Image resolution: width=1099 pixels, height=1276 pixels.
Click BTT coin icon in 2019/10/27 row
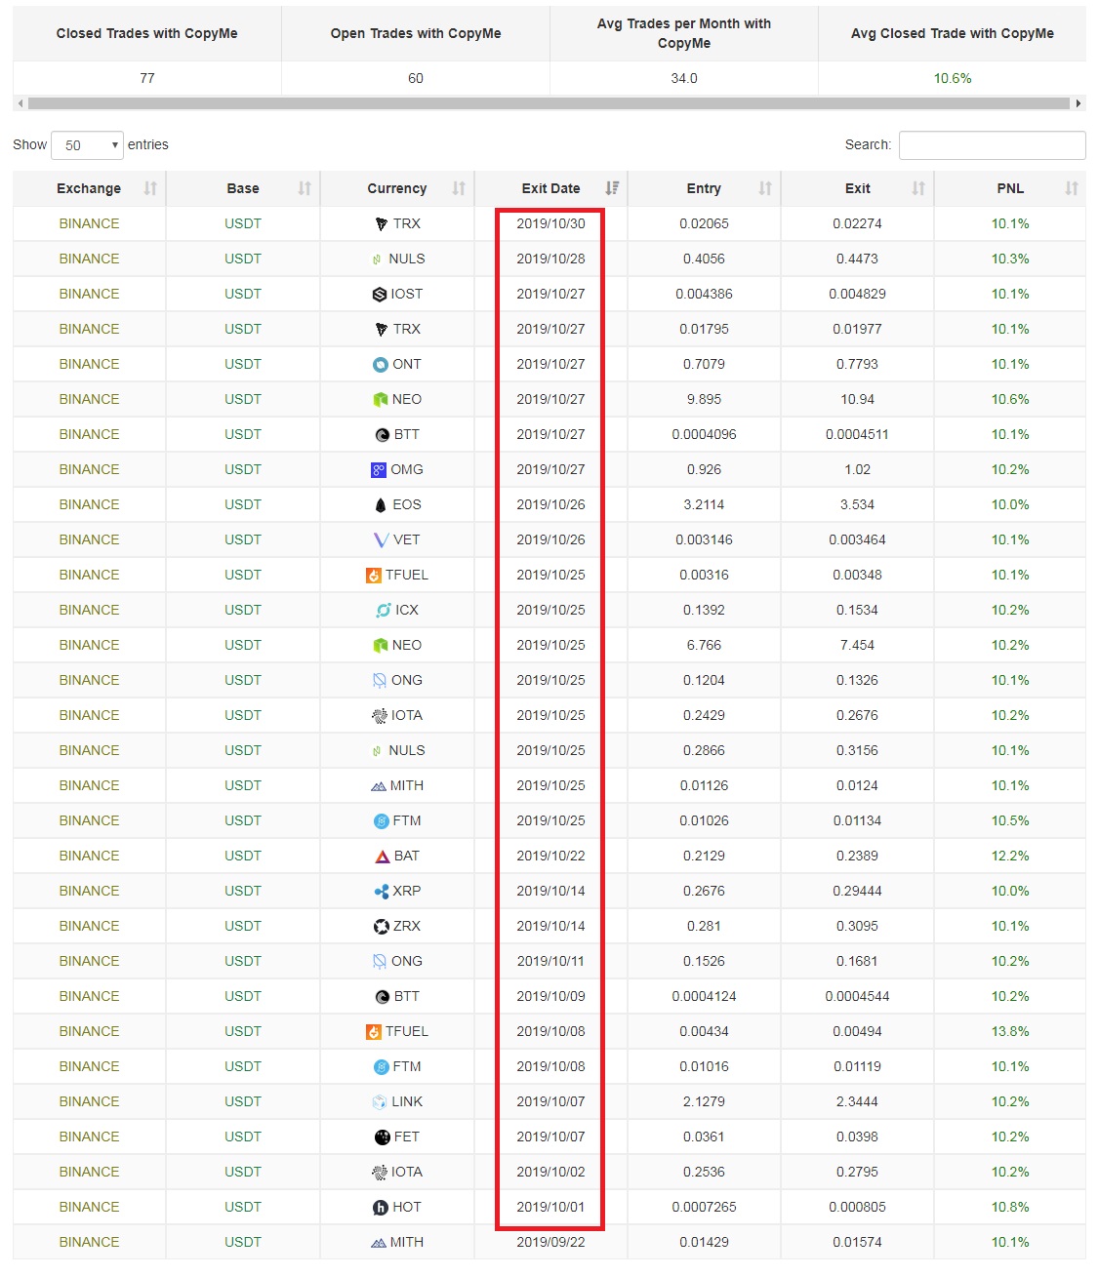[x=383, y=435]
